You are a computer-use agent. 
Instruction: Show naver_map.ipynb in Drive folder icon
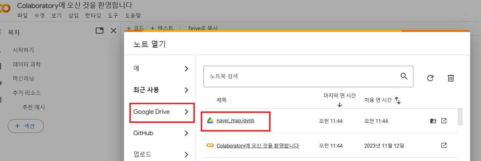tap(433, 121)
